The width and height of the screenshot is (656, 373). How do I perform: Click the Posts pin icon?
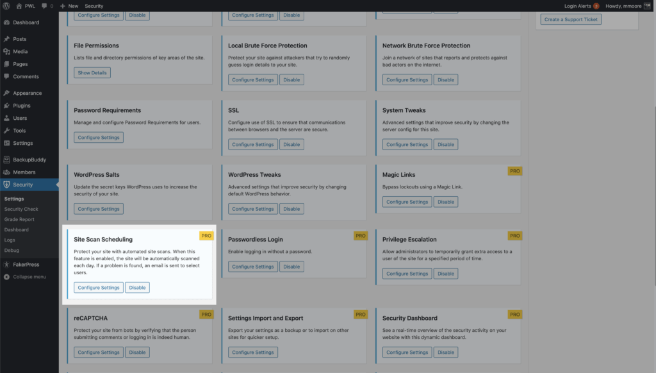pyautogui.click(x=6, y=39)
